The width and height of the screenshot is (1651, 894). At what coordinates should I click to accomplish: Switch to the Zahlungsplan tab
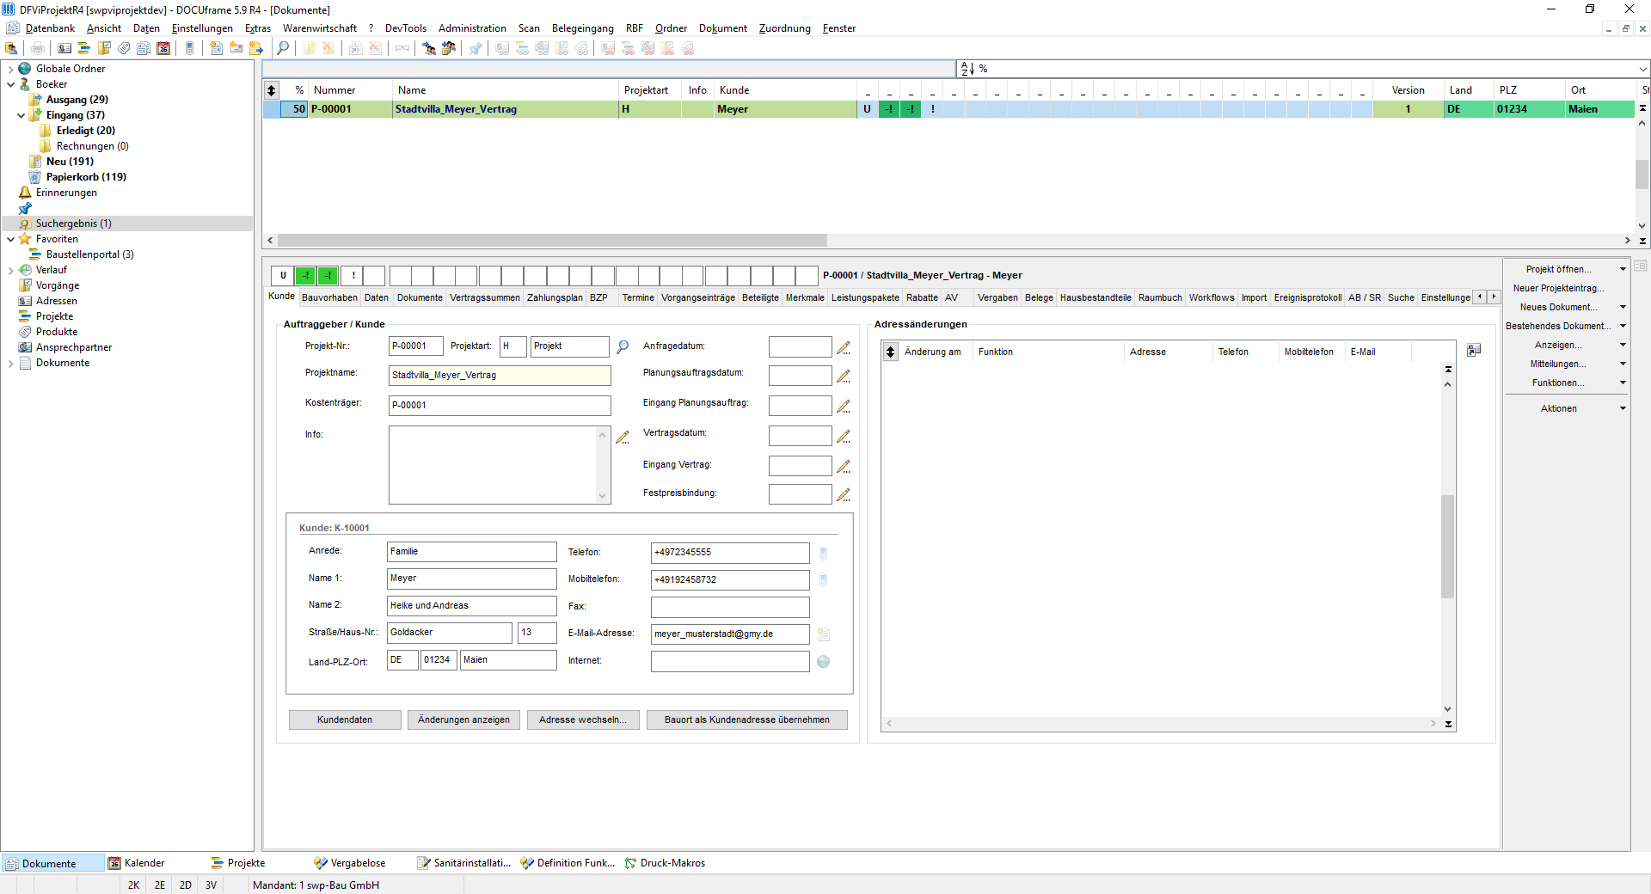pyautogui.click(x=555, y=297)
